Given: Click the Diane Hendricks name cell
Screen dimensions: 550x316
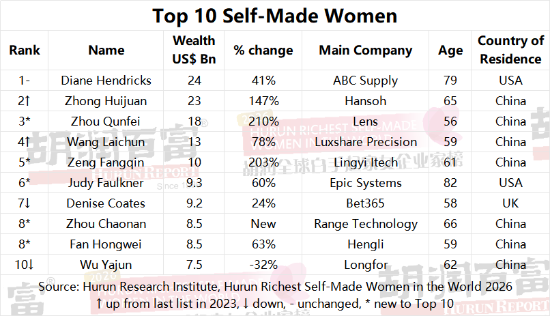Looking at the screenshot, I should click(106, 81).
